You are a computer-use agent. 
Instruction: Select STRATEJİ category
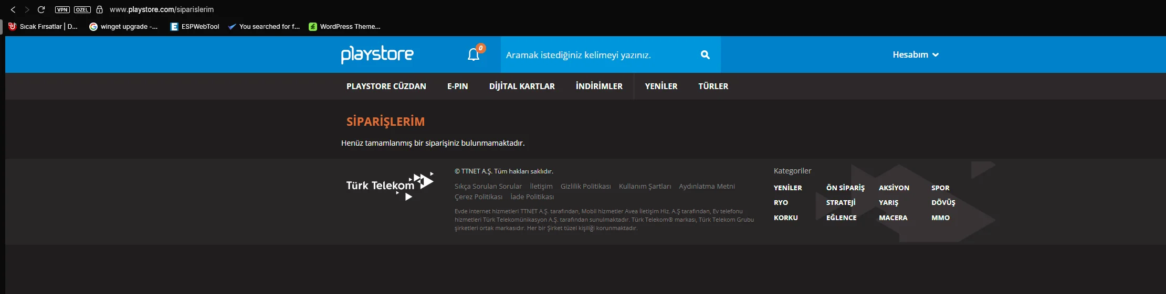[x=841, y=202]
